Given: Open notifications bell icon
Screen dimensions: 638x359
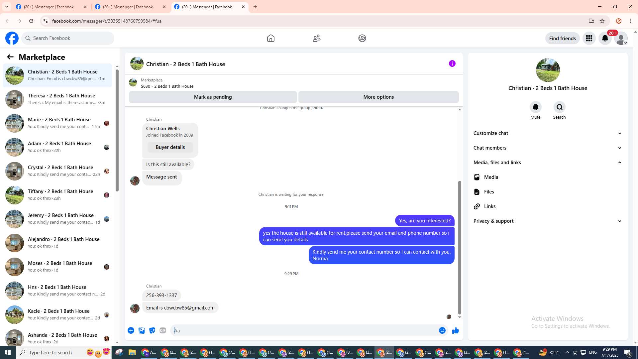Looking at the screenshot, I should 605,38.
